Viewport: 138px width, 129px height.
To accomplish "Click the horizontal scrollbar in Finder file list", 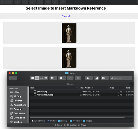I will 77,118.
